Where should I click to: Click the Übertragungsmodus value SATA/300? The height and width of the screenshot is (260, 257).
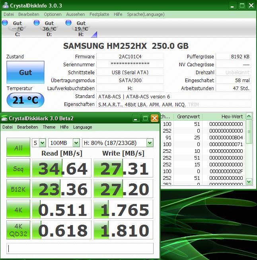tap(130, 81)
